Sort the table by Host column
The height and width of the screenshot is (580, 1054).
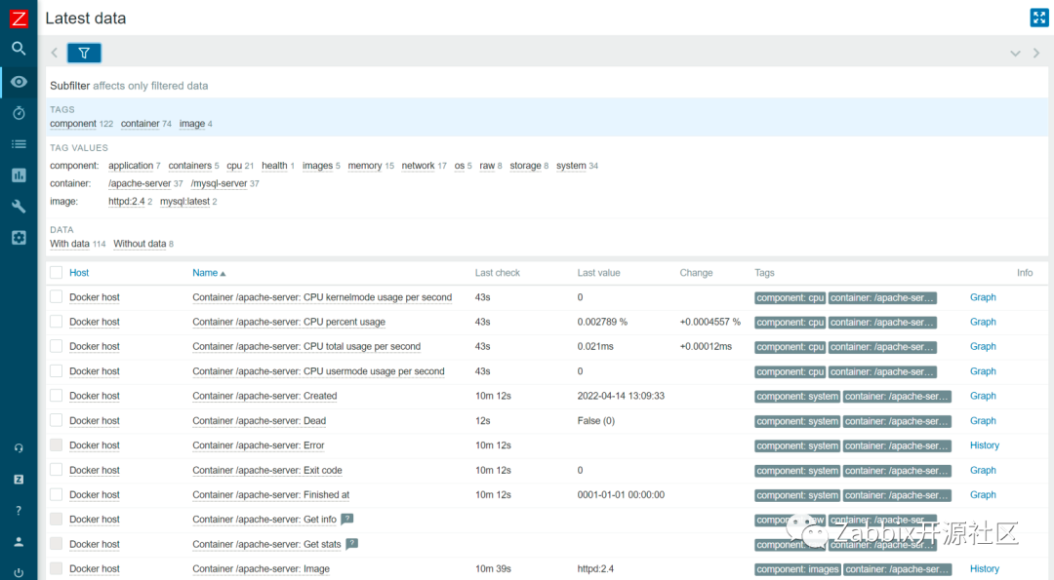coord(79,273)
